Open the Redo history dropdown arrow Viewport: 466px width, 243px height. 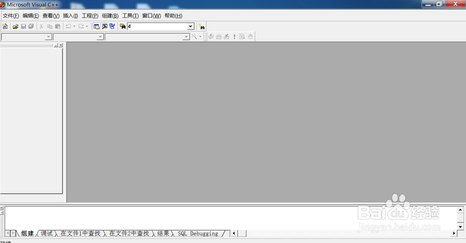tap(87, 27)
